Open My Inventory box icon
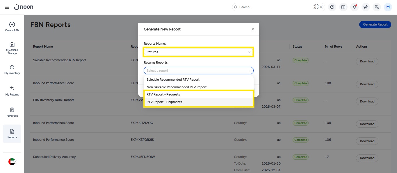 click(x=12, y=67)
